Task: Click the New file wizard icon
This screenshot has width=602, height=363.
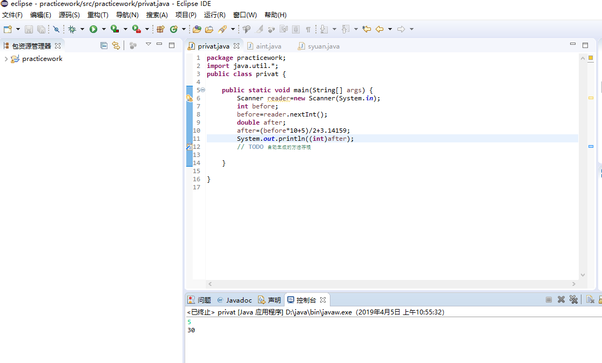Action: [8, 29]
